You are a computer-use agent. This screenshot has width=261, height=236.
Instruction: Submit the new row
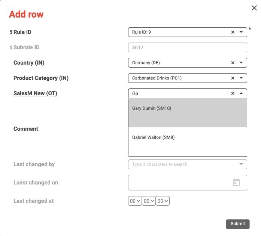[237, 224]
